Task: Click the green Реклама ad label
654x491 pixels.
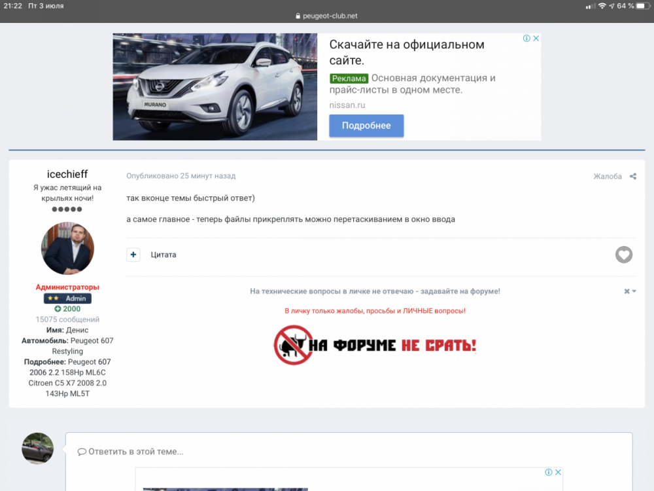Action: pyautogui.click(x=349, y=79)
